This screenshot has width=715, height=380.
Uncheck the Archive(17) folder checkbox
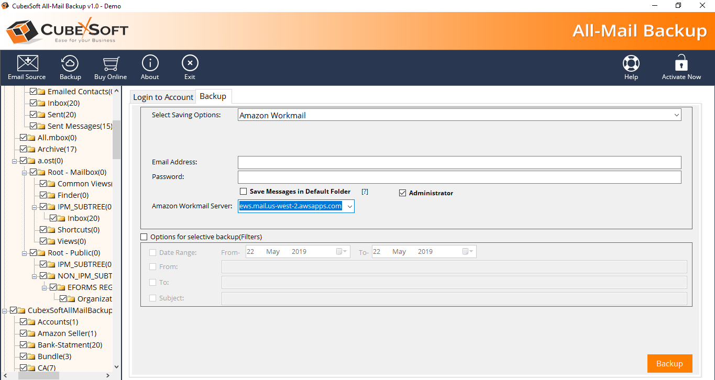pyautogui.click(x=24, y=149)
